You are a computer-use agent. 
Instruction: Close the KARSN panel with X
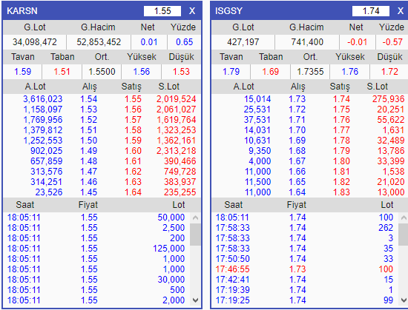(x=192, y=11)
